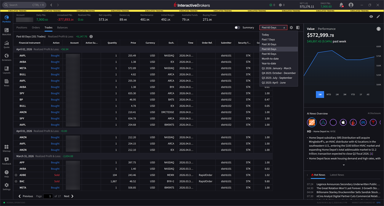Switch to the Positions tab
Screen dimensions: 384x206
[21, 28]
